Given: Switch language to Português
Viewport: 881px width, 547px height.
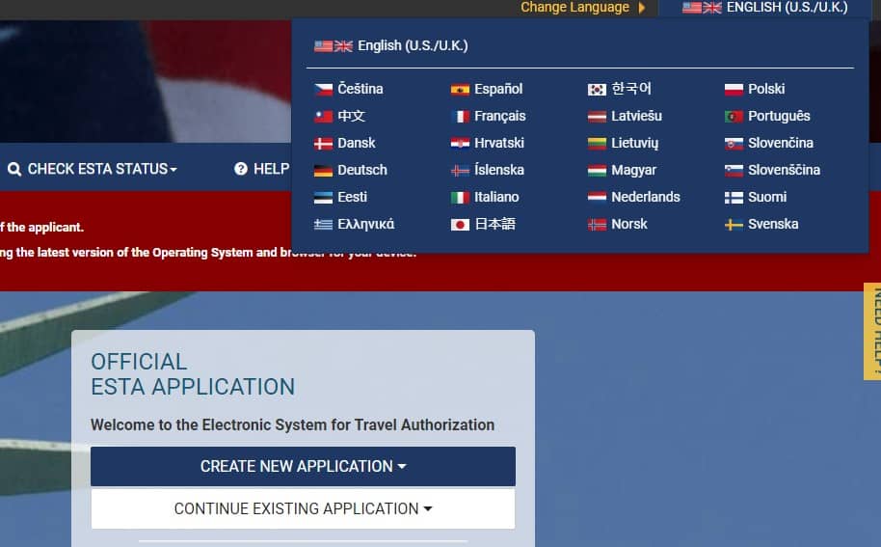Looking at the screenshot, I should tap(767, 116).
